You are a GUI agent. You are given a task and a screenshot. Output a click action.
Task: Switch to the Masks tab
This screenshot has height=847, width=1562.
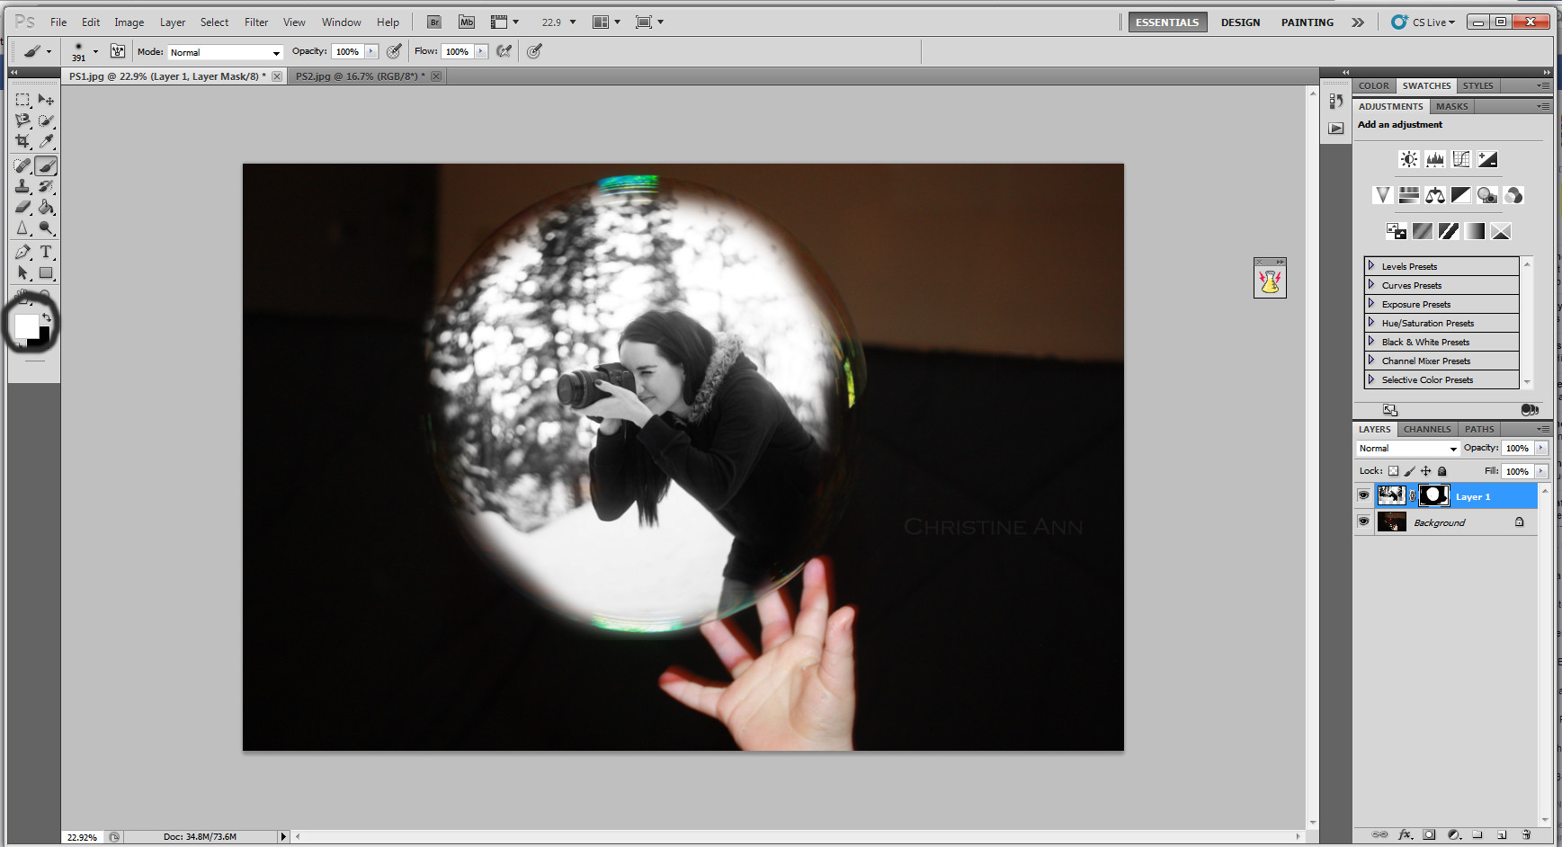click(1451, 106)
